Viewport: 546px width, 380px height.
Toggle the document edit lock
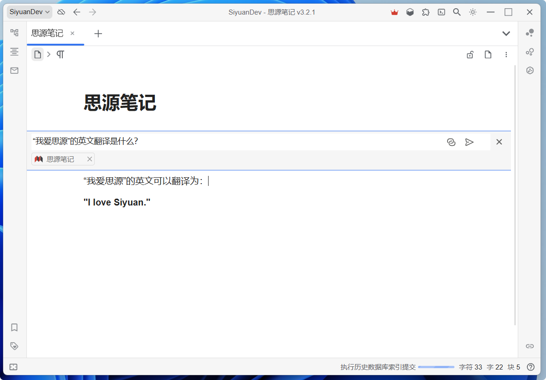[x=470, y=55]
